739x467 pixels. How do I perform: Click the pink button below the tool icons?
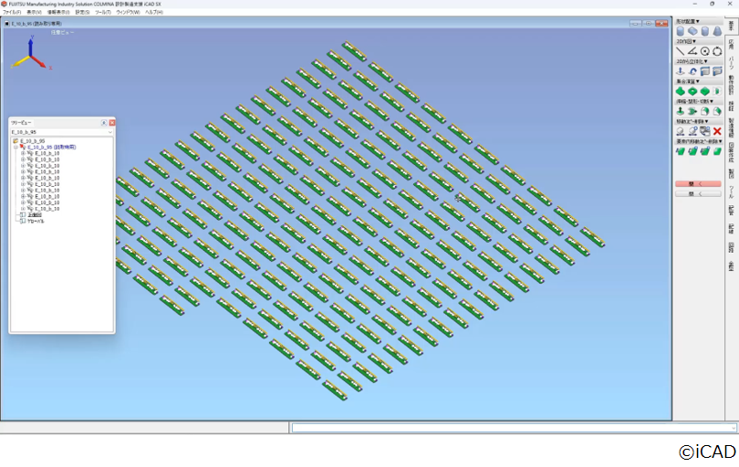click(x=698, y=183)
